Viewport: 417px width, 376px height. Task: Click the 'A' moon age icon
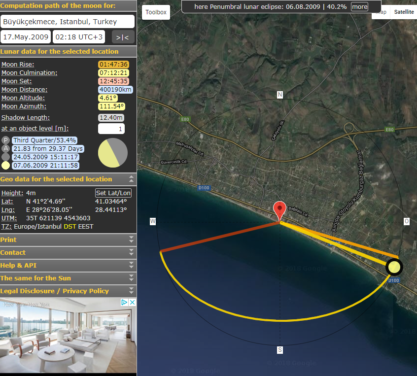tap(5, 149)
